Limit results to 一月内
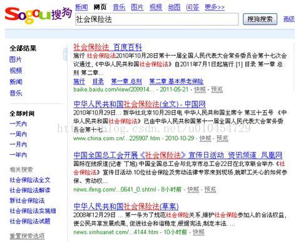296x243 pixels. point(18,144)
